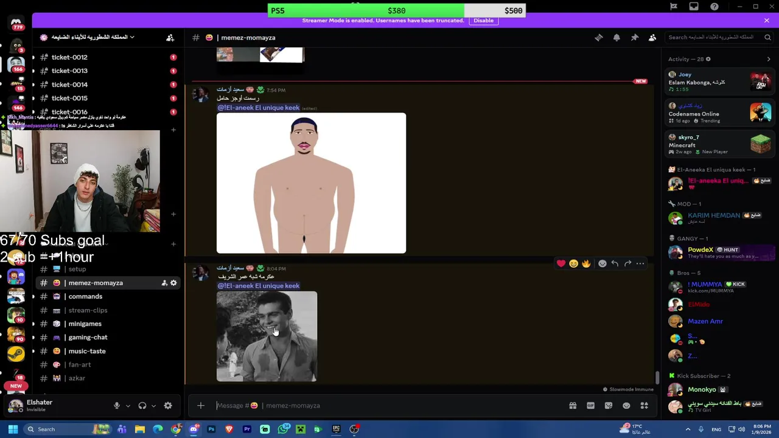The height and width of the screenshot is (438, 779).
Task: Open the GIF picker
Action: (590, 406)
